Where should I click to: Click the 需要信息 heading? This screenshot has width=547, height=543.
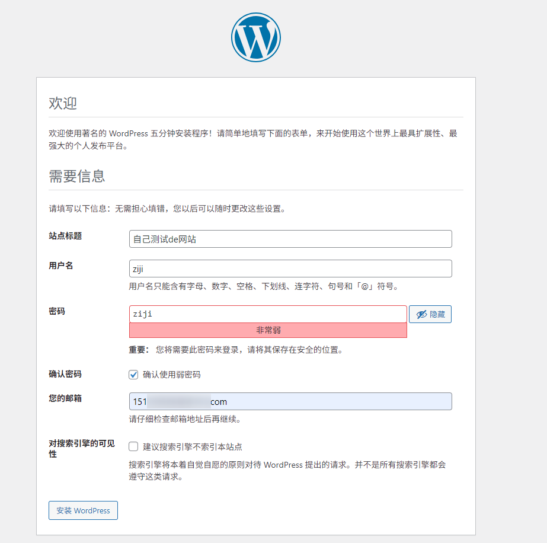click(x=77, y=176)
